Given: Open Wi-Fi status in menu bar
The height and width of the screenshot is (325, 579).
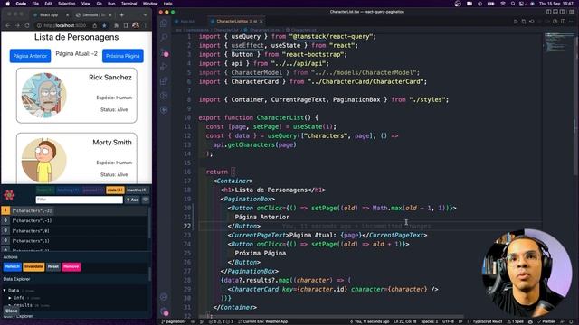Looking at the screenshot, I should (x=503, y=4).
